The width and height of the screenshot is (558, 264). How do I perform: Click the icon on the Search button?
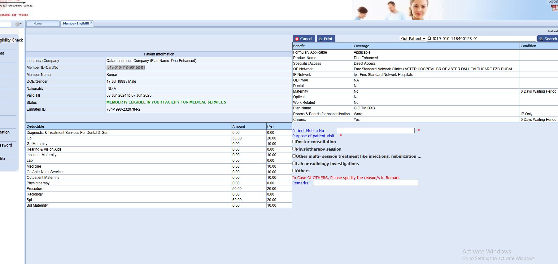[x=541, y=39]
